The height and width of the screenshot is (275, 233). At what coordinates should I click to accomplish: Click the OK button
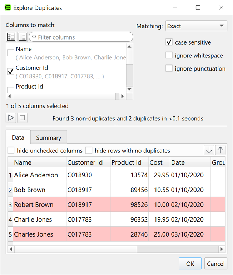tap(190, 264)
